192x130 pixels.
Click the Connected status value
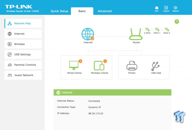pyautogui.click(x=94, y=101)
